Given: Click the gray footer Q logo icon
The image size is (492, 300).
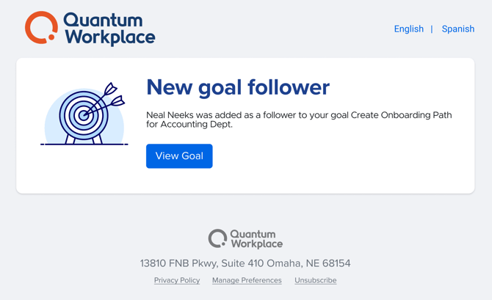Looking at the screenshot, I should pyautogui.click(x=217, y=238).
